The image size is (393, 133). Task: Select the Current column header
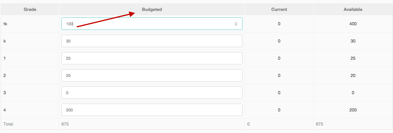(279, 9)
